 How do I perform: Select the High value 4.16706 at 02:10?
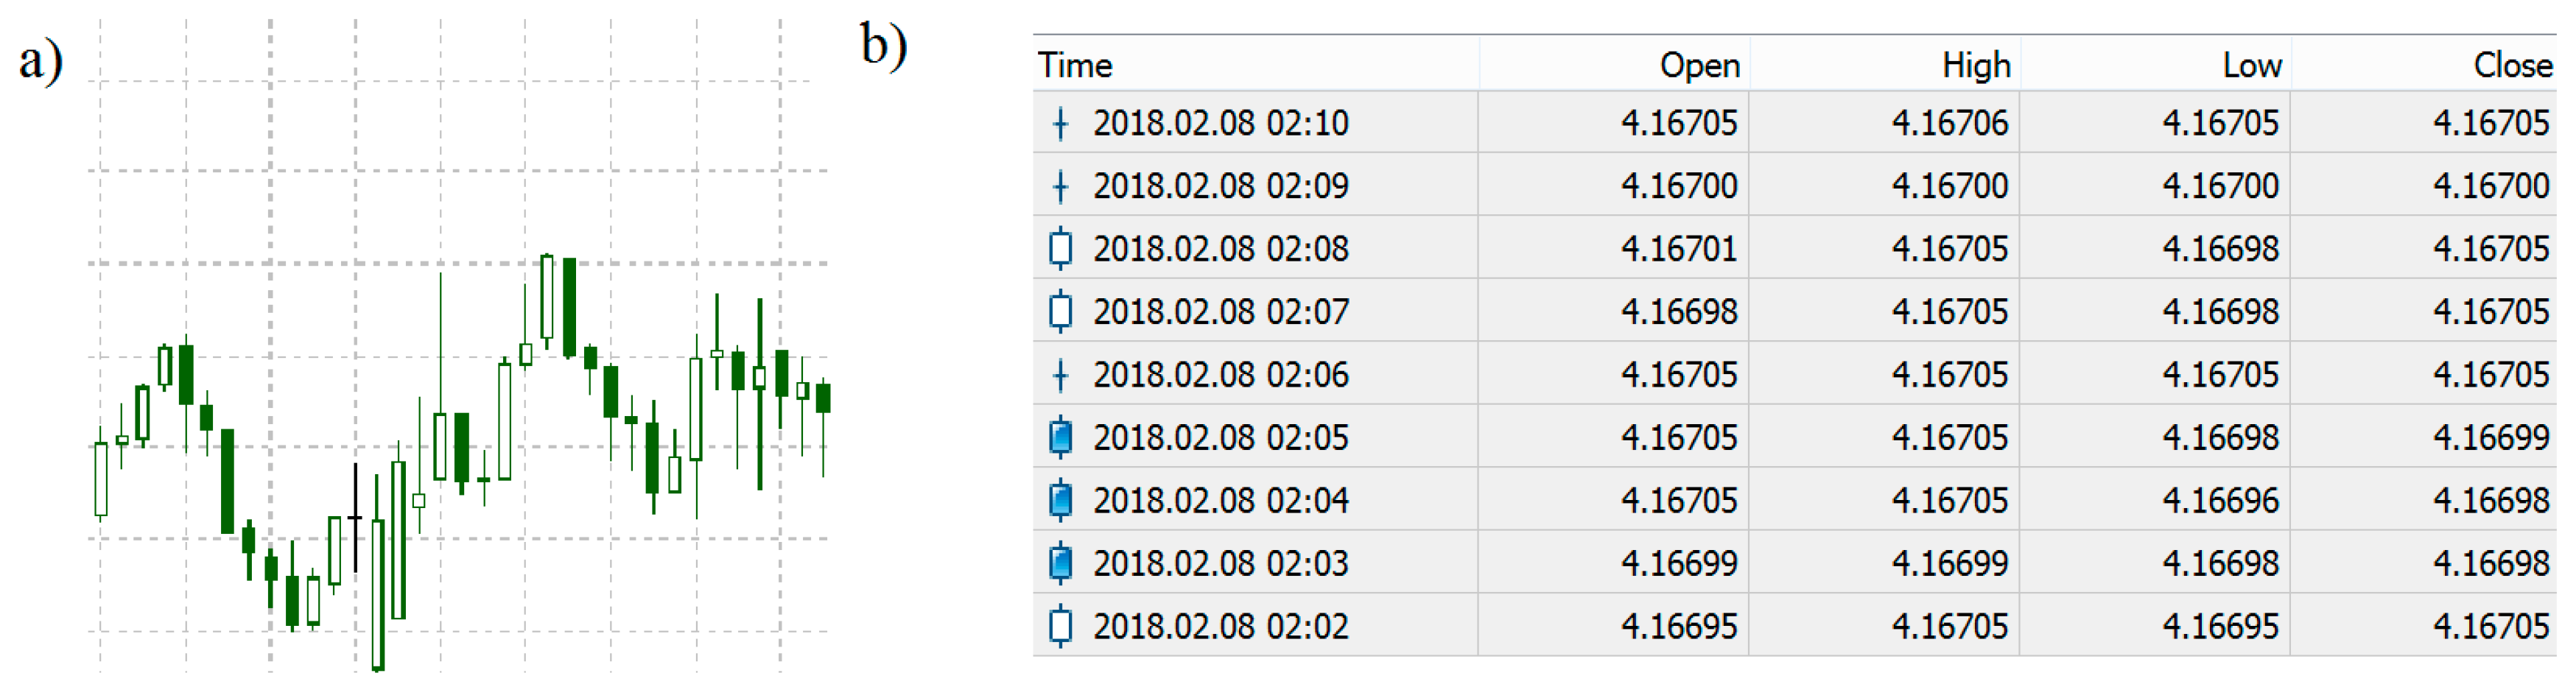pyautogui.click(x=1949, y=124)
